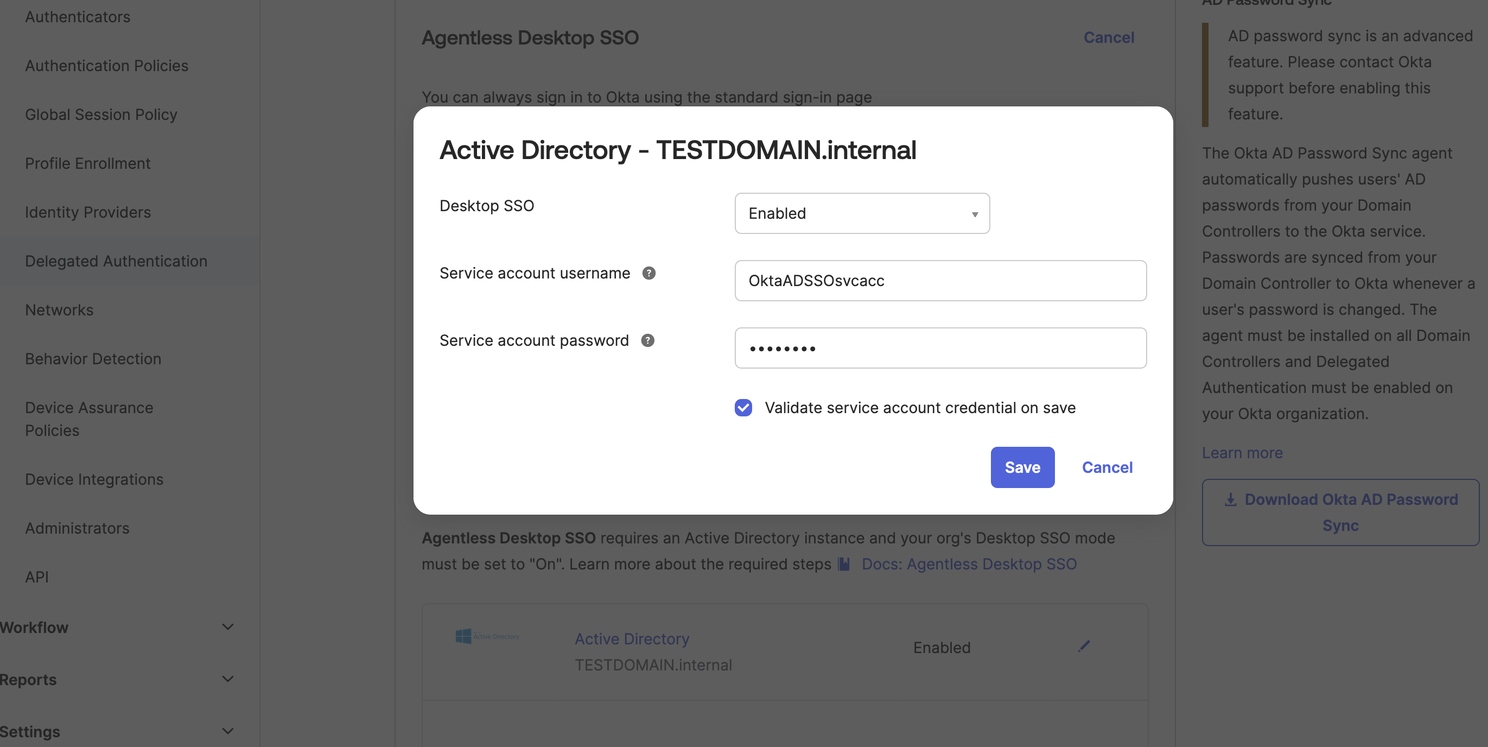Toggle Validate service account credential checkbox
Image resolution: width=1488 pixels, height=747 pixels.
[743, 407]
